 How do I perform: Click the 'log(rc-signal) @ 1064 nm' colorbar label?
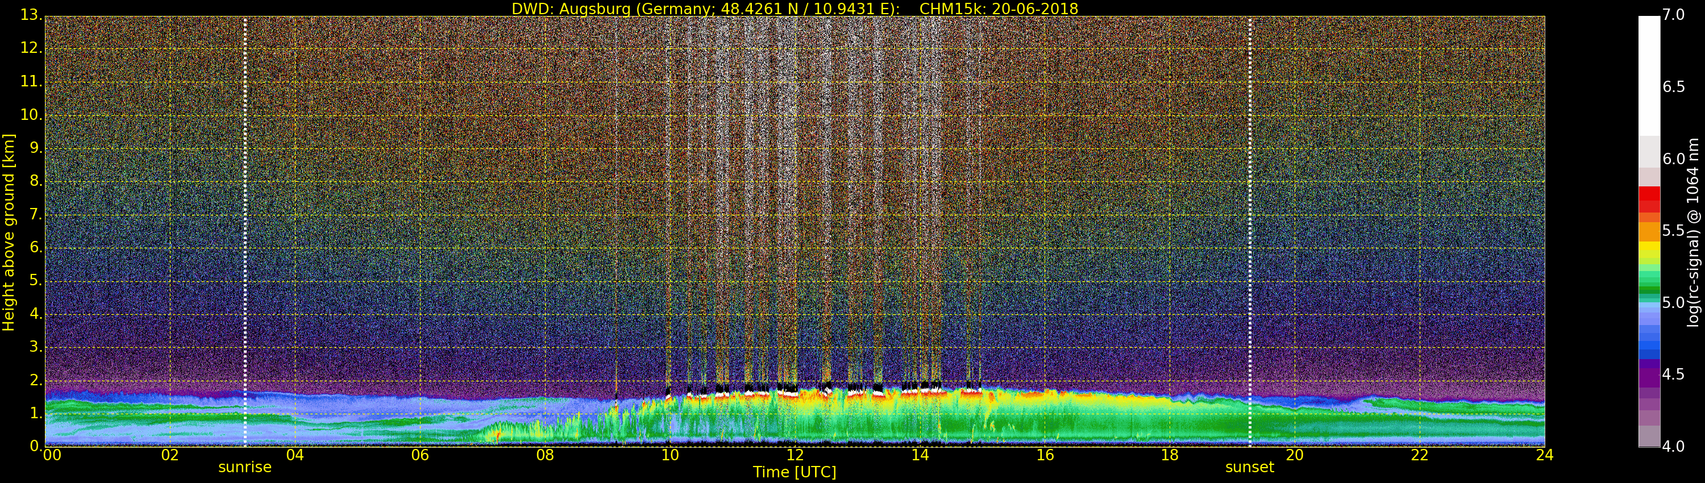click(1694, 232)
